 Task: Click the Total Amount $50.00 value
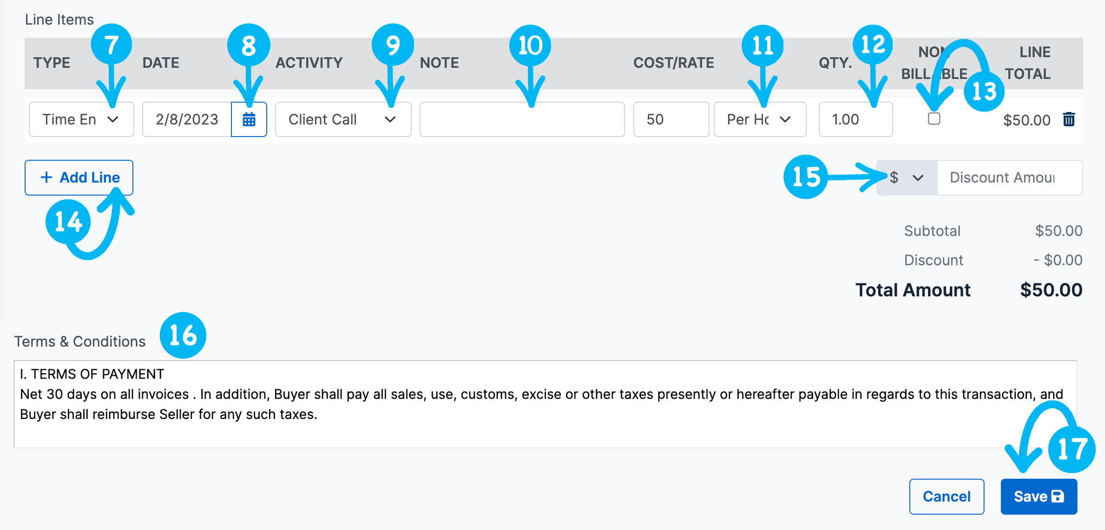point(1051,290)
